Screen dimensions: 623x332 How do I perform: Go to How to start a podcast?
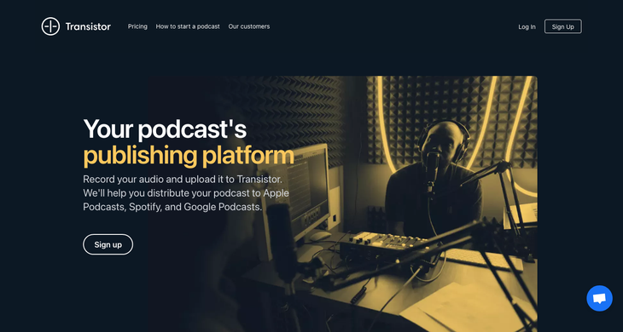tap(188, 26)
